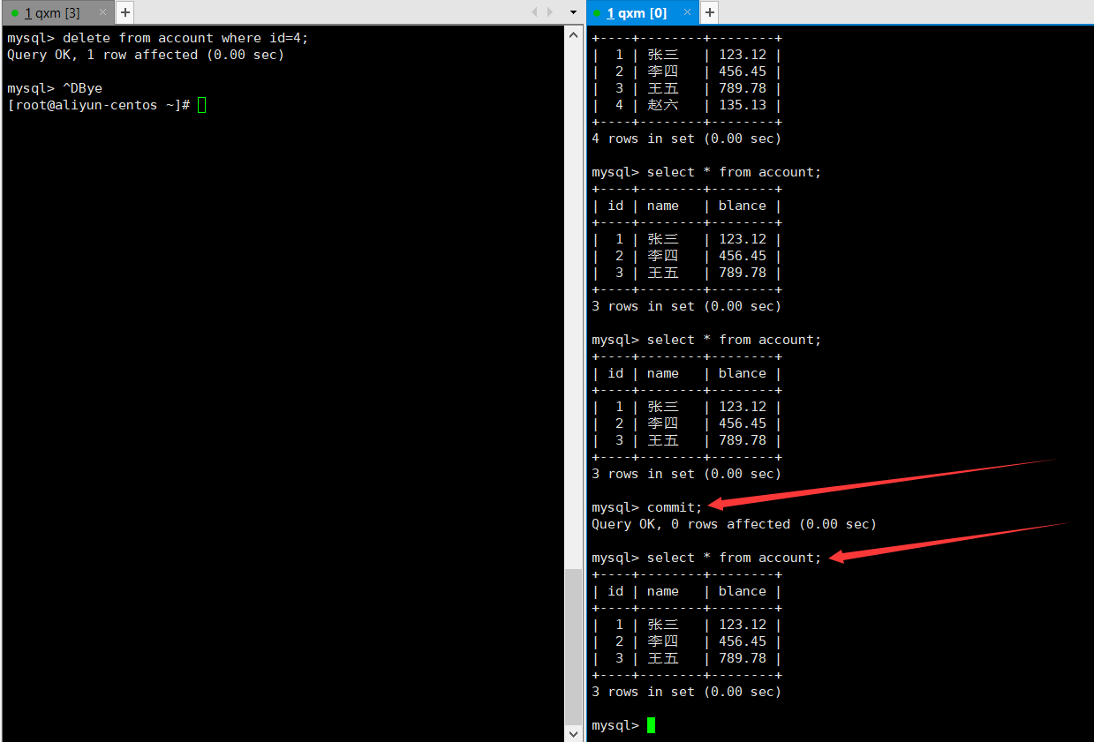1094x742 pixels.
Task: Switch to the "1 qxm [0]" session tab
Action: (x=642, y=12)
